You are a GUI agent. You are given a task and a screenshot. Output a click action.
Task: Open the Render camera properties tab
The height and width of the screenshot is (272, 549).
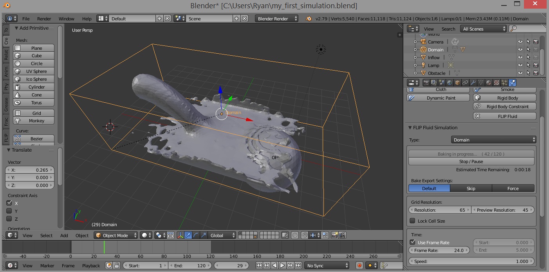(426, 83)
